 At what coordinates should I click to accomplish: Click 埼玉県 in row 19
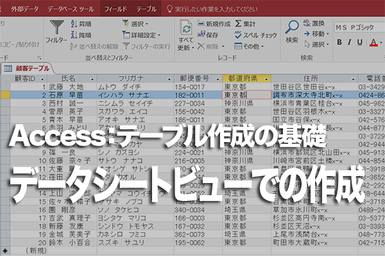point(247,234)
